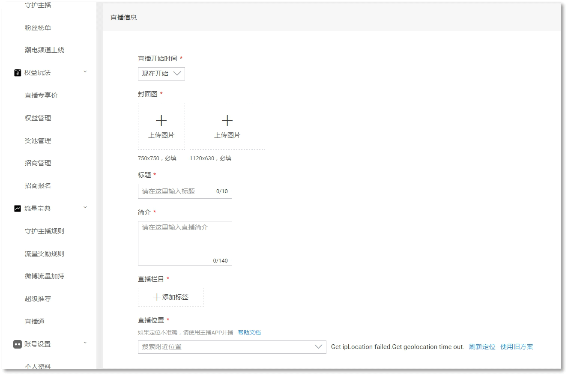Click the 权益玩法 gift bag icon
Screen dimensions: 568x376
click(x=18, y=73)
